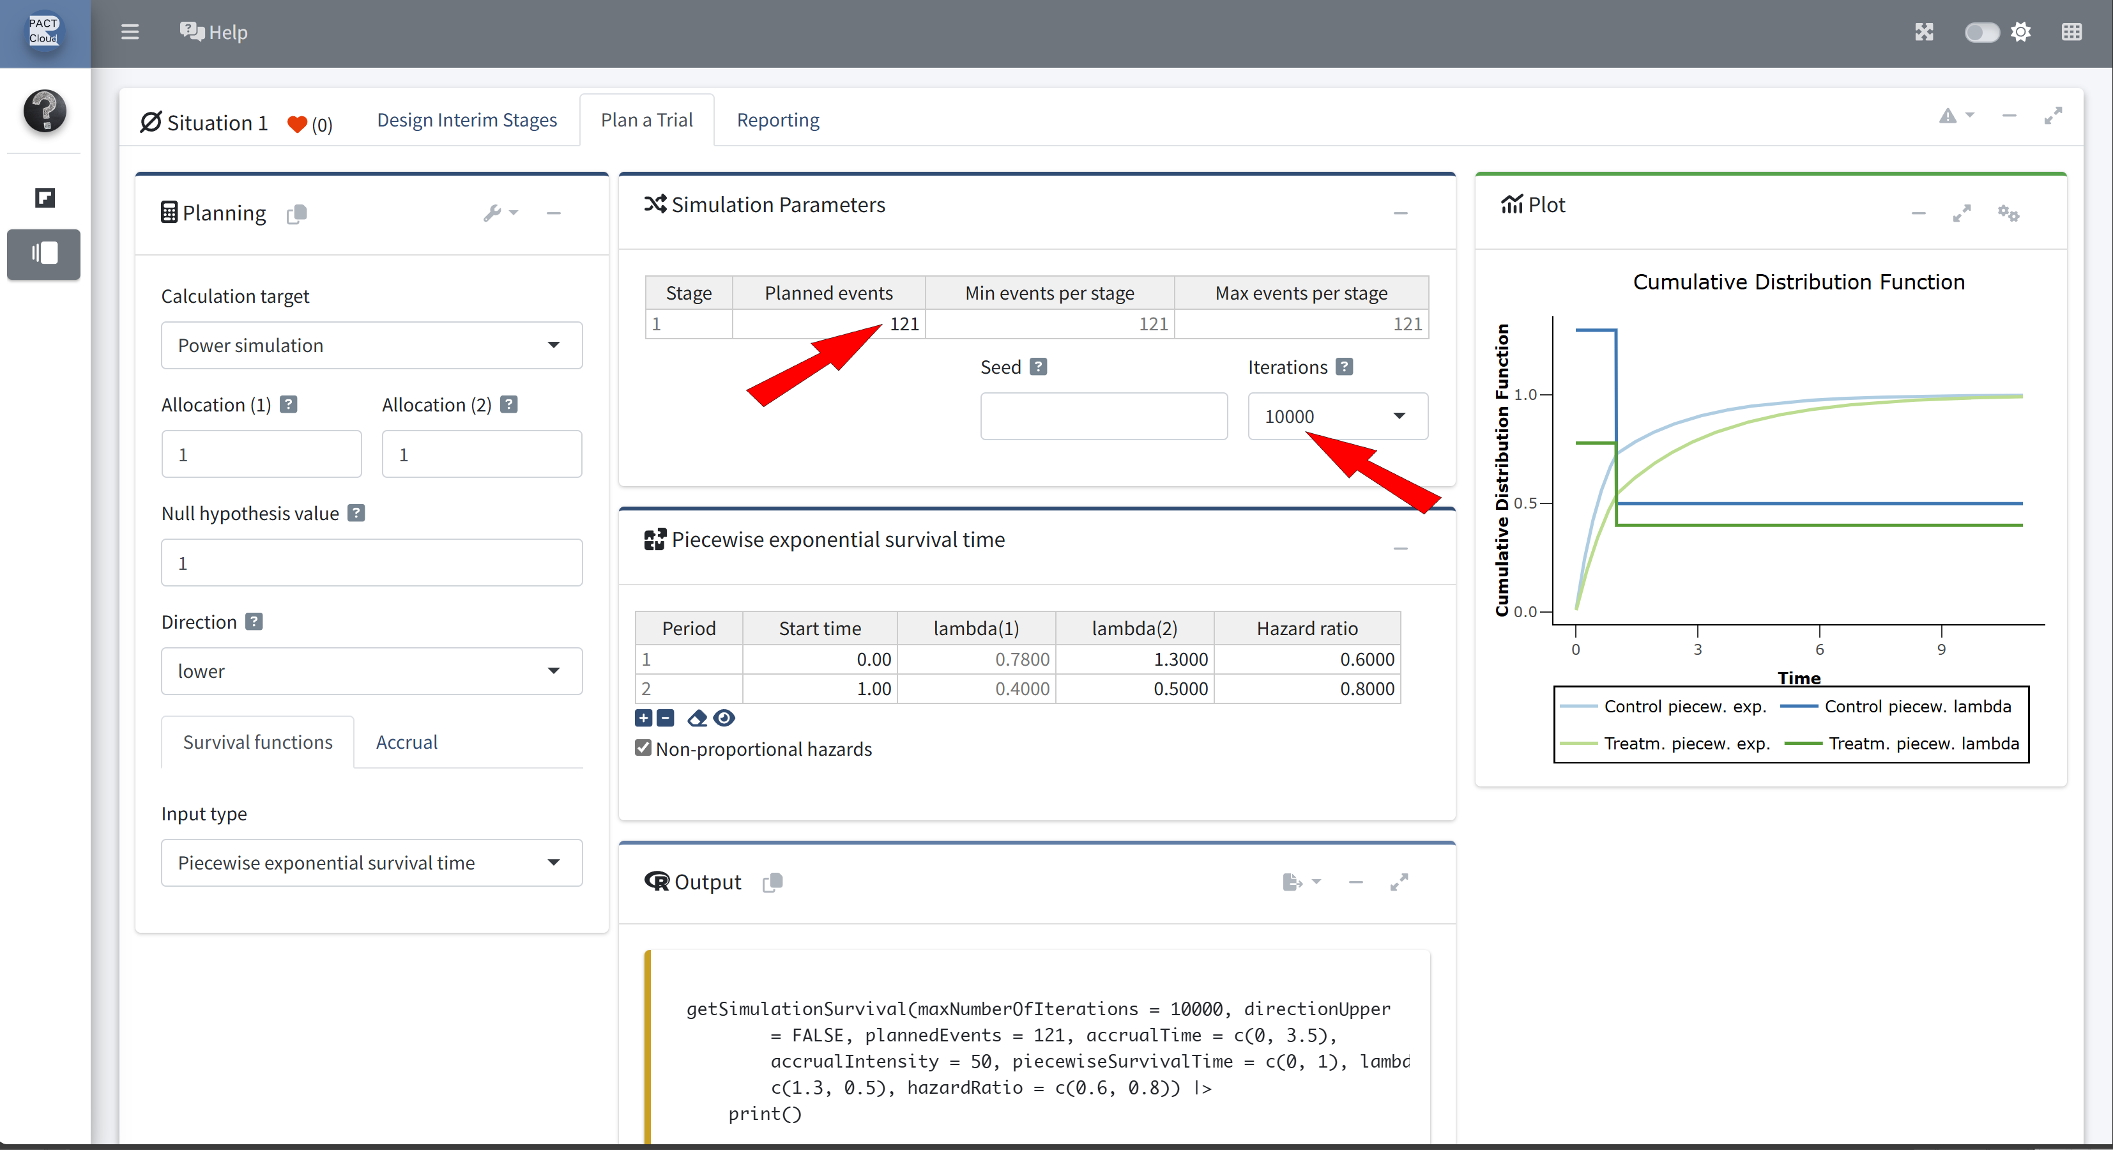Open the Calculation target dropdown
The width and height of the screenshot is (2113, 1150).
(372, 346)
